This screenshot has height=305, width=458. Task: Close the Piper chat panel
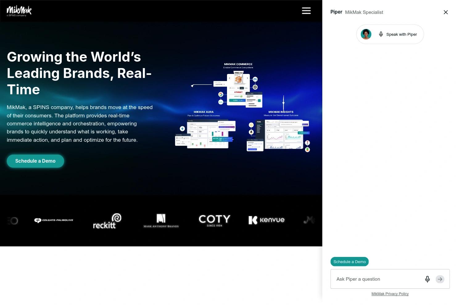pyautogui.click(x=446, y=12)
